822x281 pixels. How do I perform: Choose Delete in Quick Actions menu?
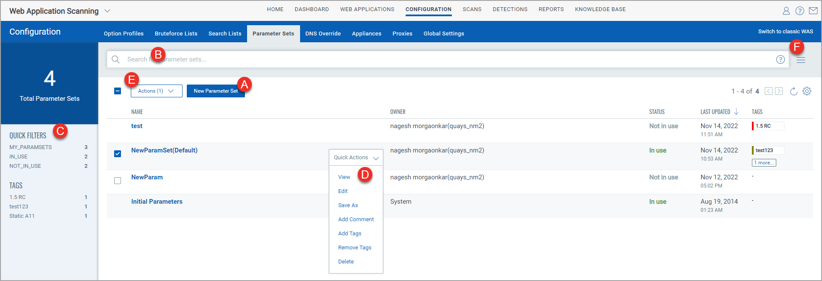[x=346, y=262]
